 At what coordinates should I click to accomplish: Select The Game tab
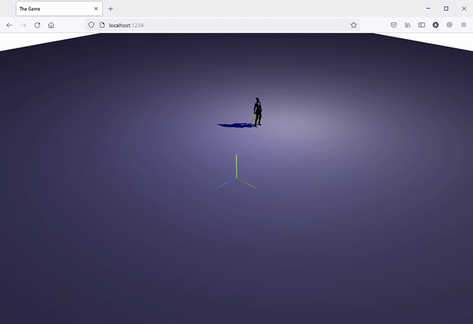pyautogui.click(x=59, y=9)
